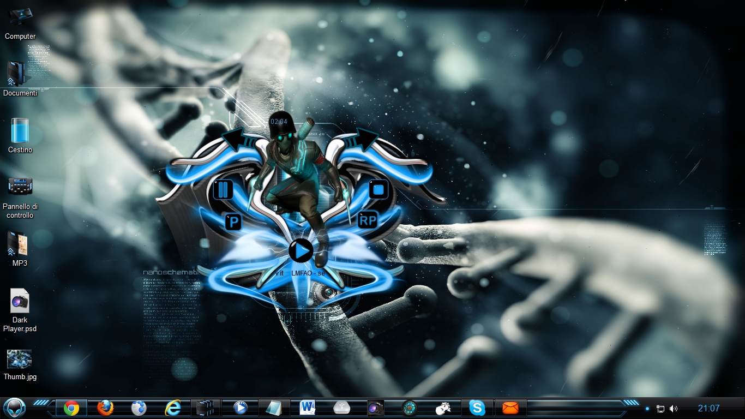Open Skype from the taskbar
Viewport: 745px width, 419px height.
[477, 408]
